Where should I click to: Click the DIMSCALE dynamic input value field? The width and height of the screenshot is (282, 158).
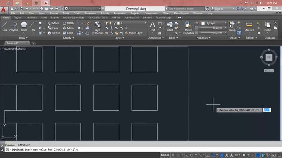coord(267,110)
